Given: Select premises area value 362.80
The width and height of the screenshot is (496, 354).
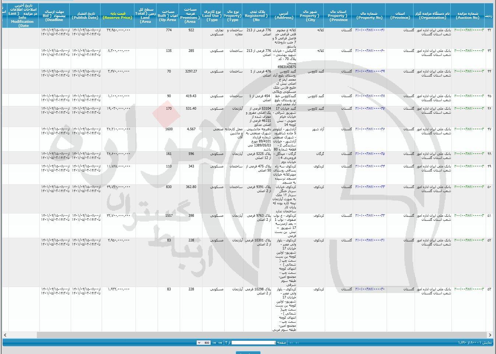Looking at the screenshot, I should click(x=191, y=187).
